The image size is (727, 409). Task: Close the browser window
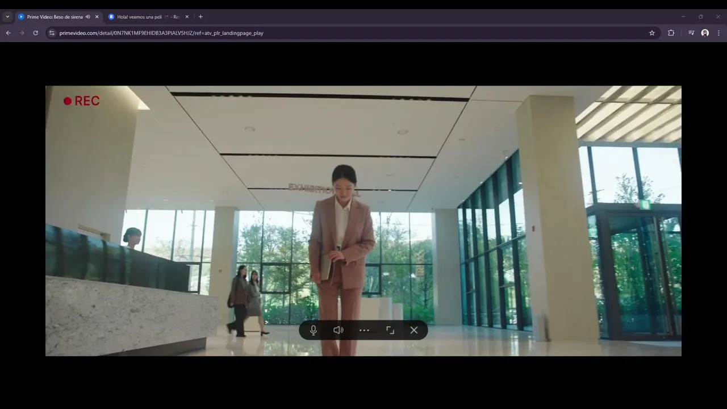pos(718,17)
